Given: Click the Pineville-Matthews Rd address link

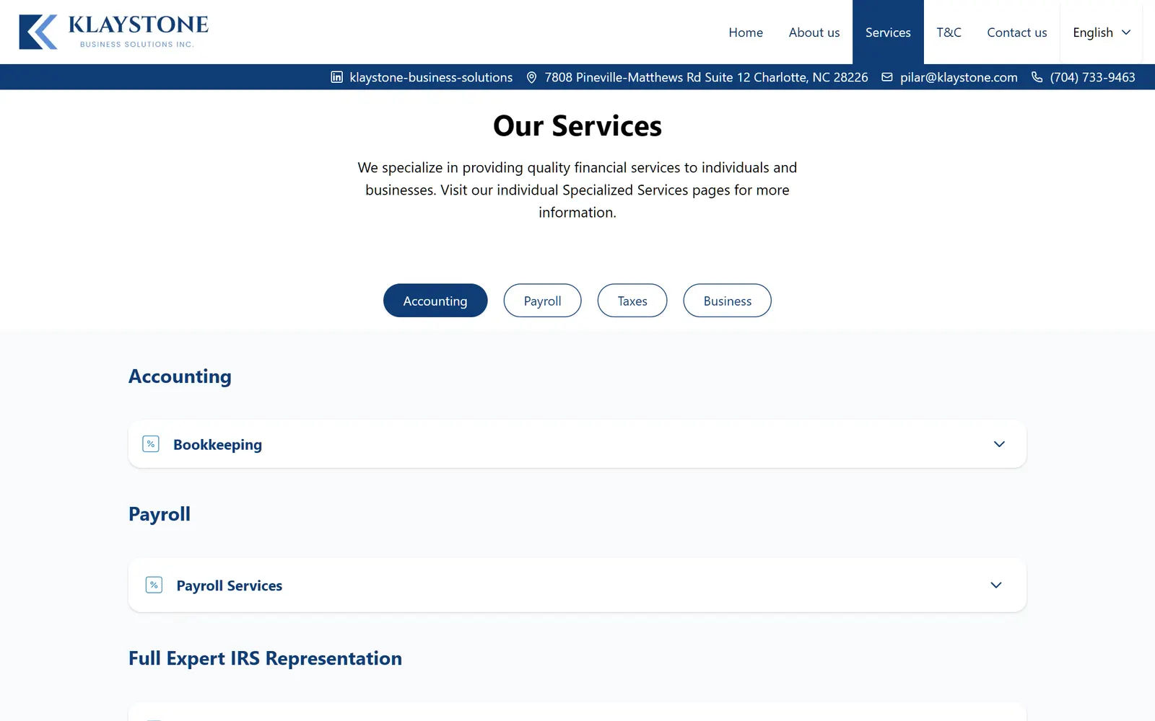Looking at the screenshot, I should 706,77.
